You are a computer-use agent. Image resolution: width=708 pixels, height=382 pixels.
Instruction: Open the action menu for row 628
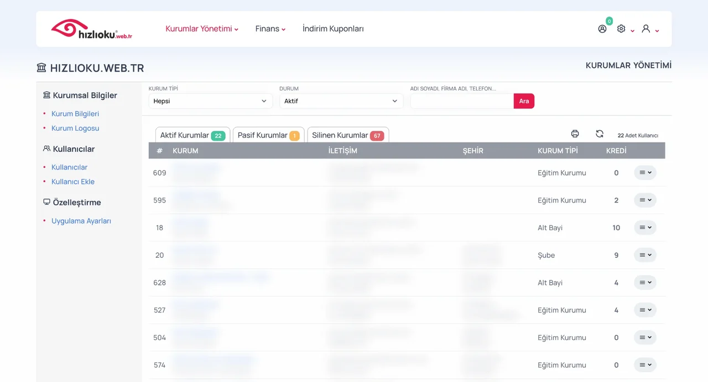pyautogui.click(x=645, y=283)
